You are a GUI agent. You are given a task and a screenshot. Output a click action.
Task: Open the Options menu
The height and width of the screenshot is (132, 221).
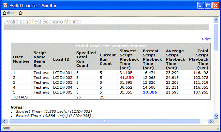tap(9, 13)
